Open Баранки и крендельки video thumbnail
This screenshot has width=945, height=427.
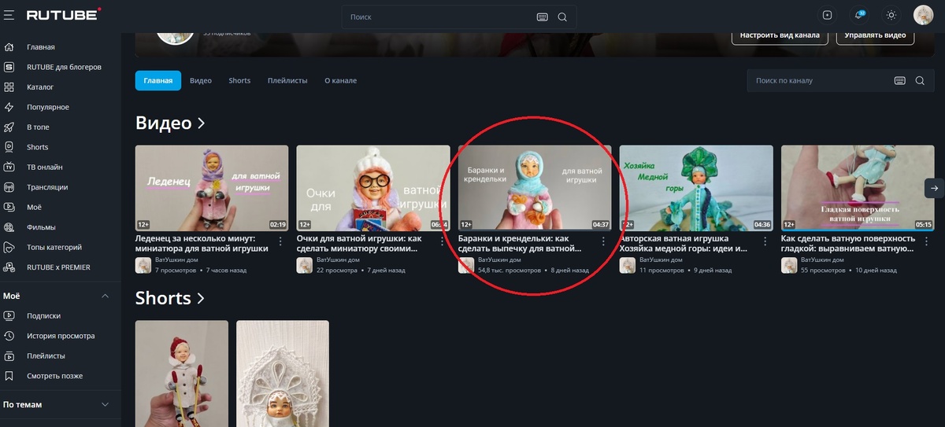click(x=535, y=188)
